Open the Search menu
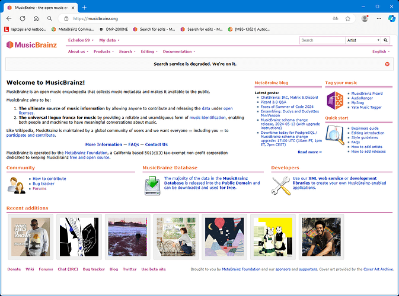Screen dimensions: 399x296 pos(127,52)
